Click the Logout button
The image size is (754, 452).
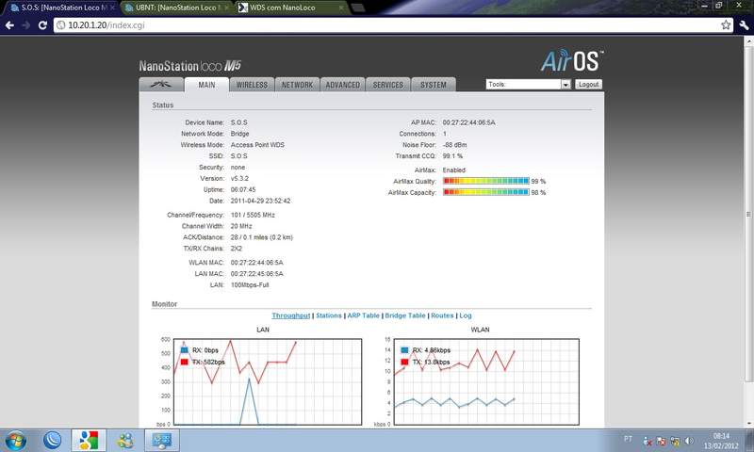coord(588,85)
